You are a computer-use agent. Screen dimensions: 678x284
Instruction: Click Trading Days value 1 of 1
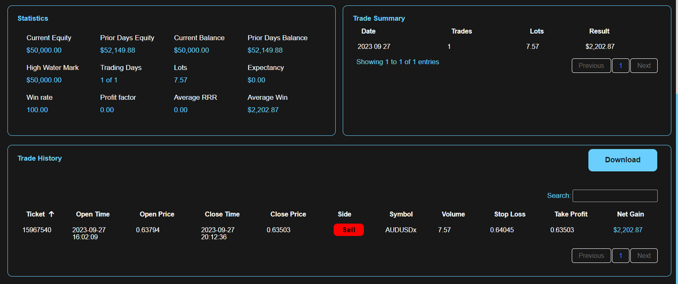click(110, 80)
